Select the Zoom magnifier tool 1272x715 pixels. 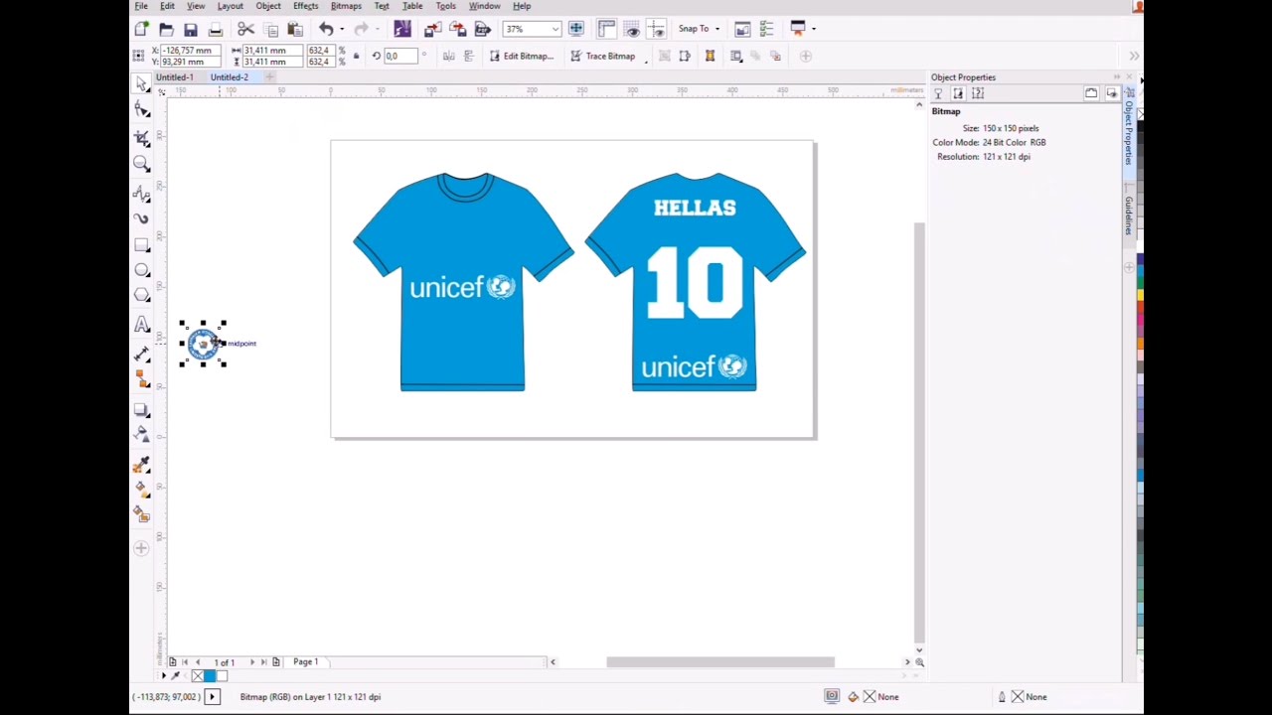point(141,164)
